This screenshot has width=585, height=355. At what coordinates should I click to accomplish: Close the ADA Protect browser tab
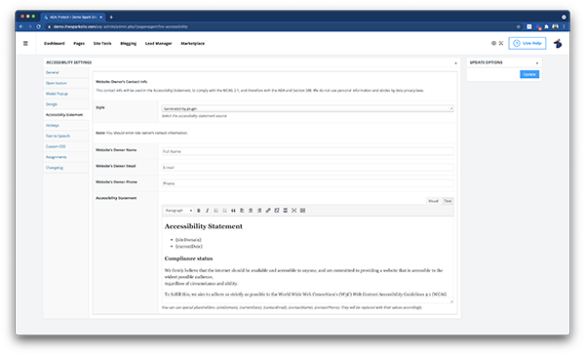(100, 17)
